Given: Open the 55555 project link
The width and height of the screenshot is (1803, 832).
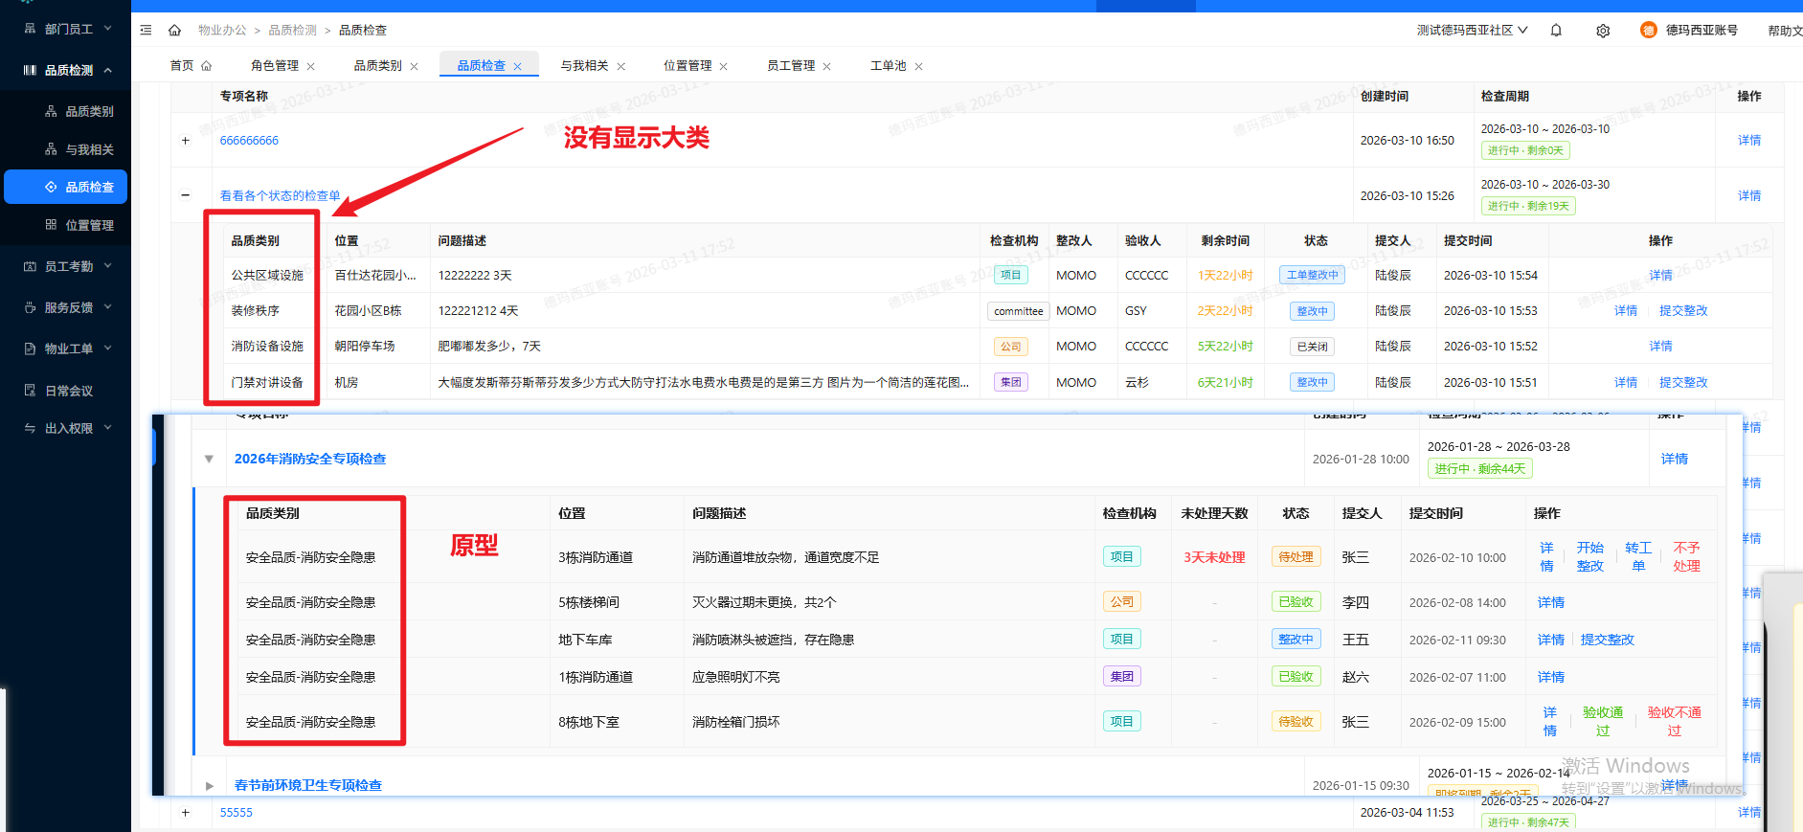Looking at the screenshot, I should (237, 813).
